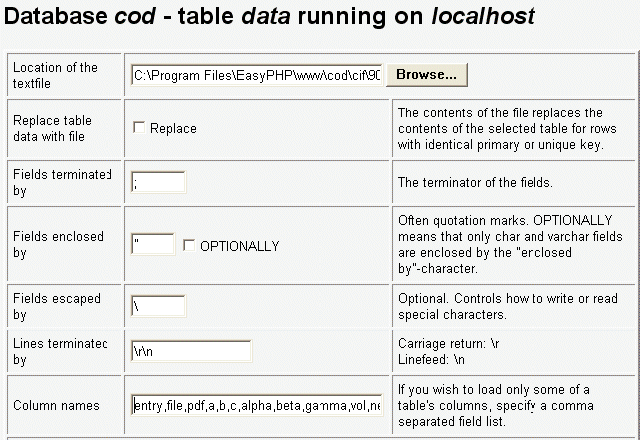640x440 pixels.
Task: Click the 'Lines terminated by' row label
Action: point(60,351)
